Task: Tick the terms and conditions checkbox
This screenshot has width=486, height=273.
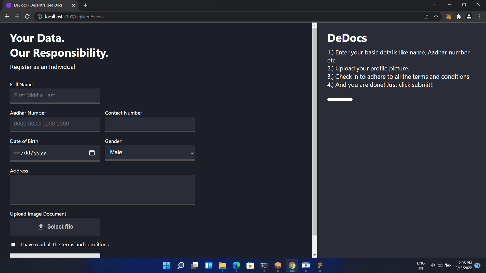Action: (13, 245)
